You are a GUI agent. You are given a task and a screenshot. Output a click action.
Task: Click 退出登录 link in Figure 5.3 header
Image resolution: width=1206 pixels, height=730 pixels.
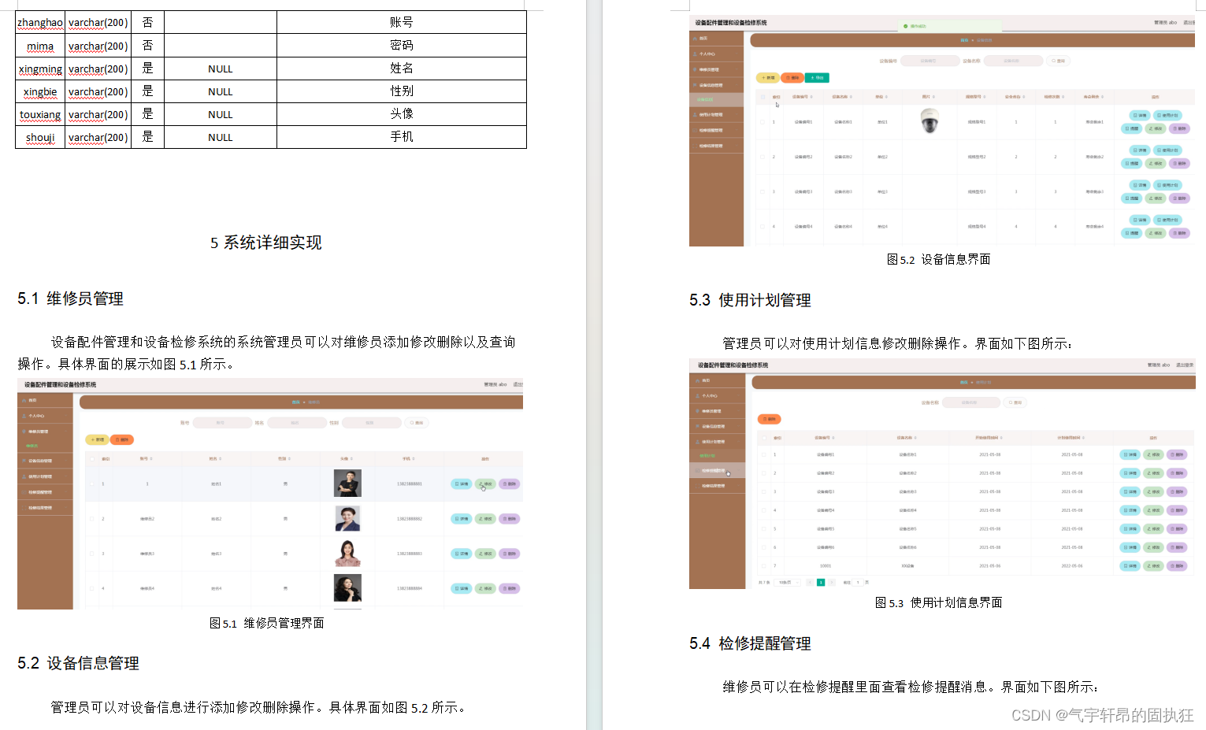(1184, 365)
